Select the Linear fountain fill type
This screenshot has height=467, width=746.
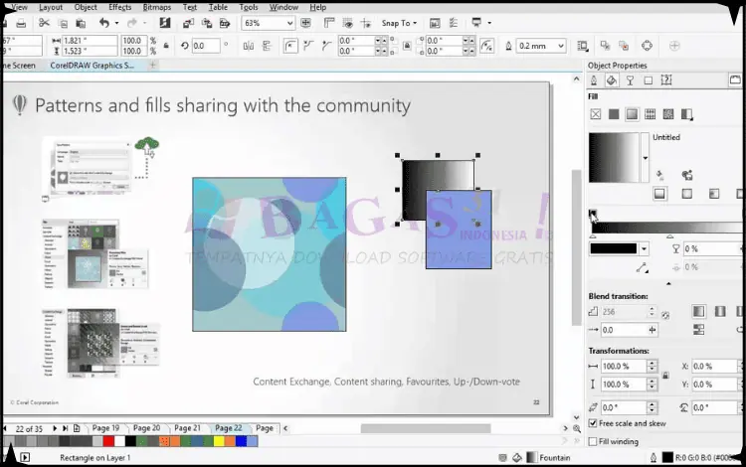click(658, 194)
